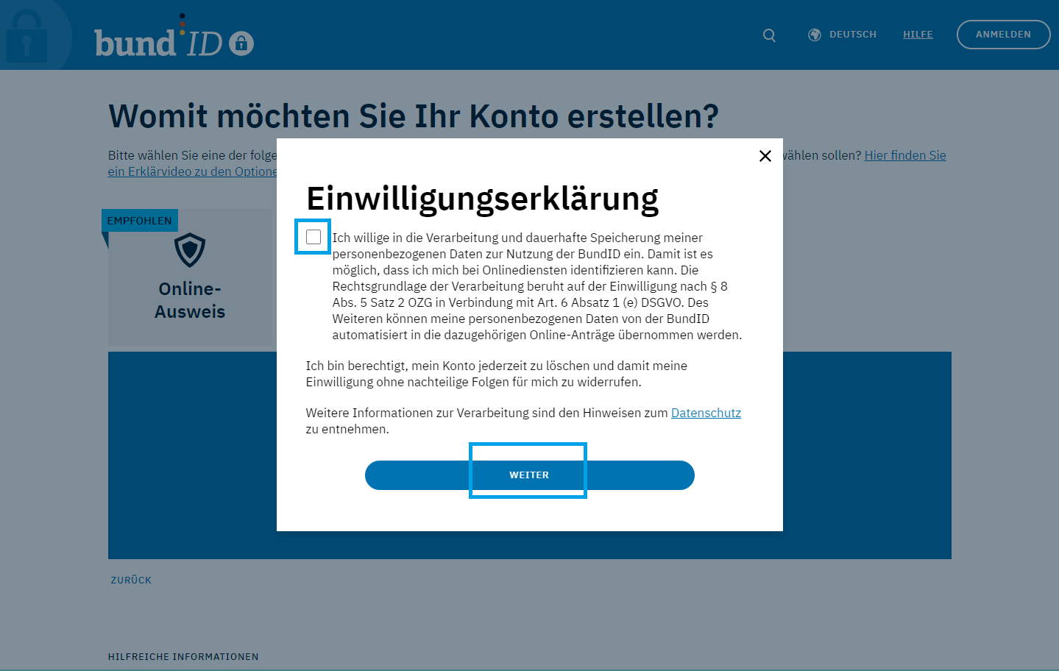Click the WEITER button
Image resolution: width=1059 pixels, height=671 pixels.
pyautogui.click(x=530, y=475)
